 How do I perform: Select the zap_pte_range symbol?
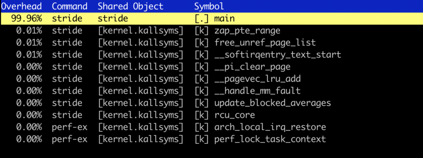pyautogui.click(x=247, y=31)
